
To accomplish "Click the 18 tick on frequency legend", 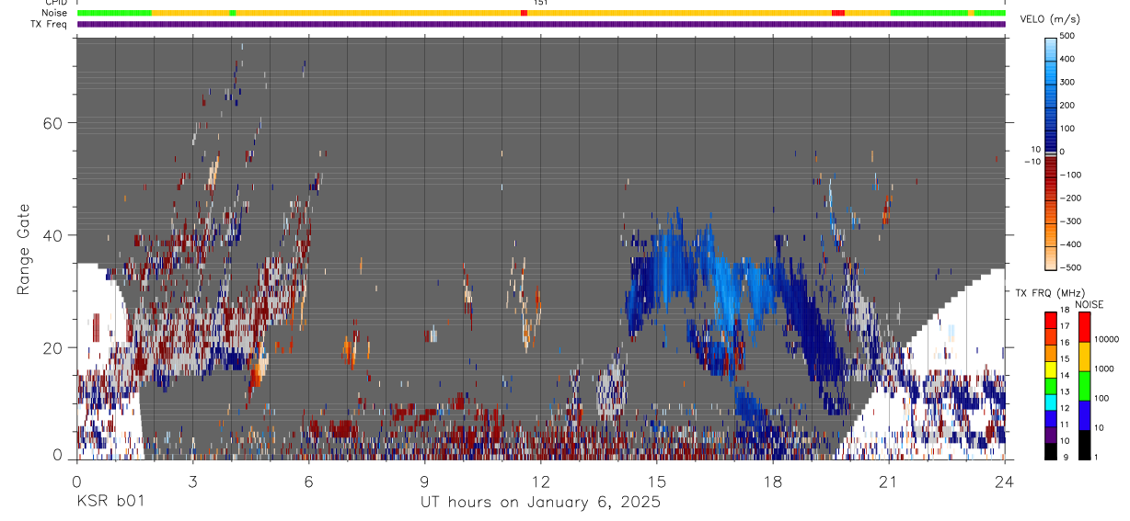I will (x=1066, y=311).
